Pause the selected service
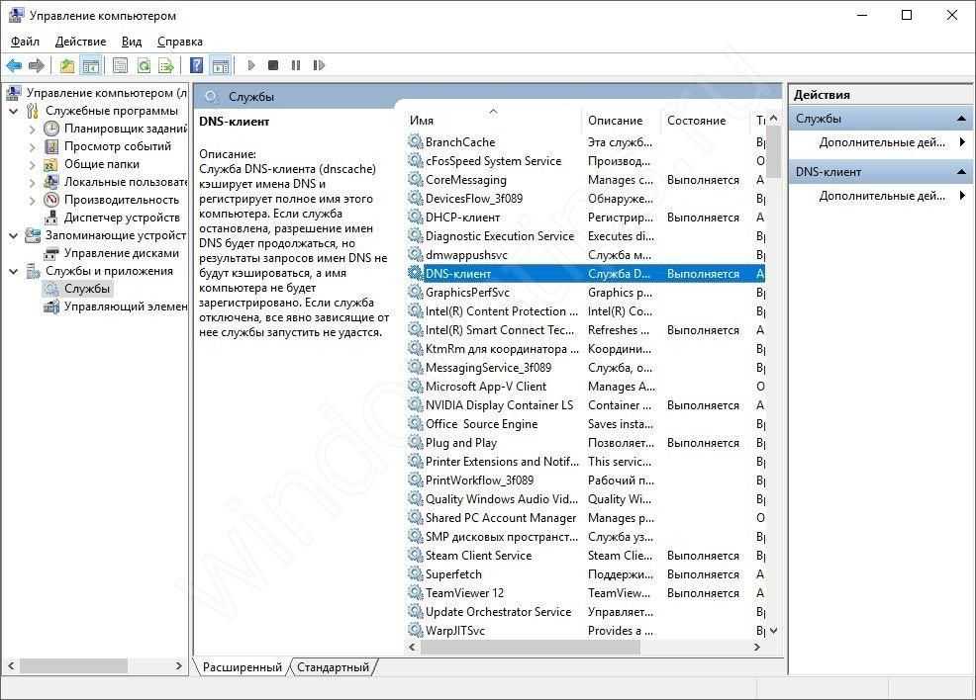Screen dimensions: 976x700 [296, 65]
